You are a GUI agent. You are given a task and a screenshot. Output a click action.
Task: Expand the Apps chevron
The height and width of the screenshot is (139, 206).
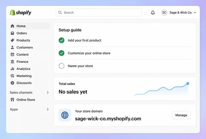point(48,109)
